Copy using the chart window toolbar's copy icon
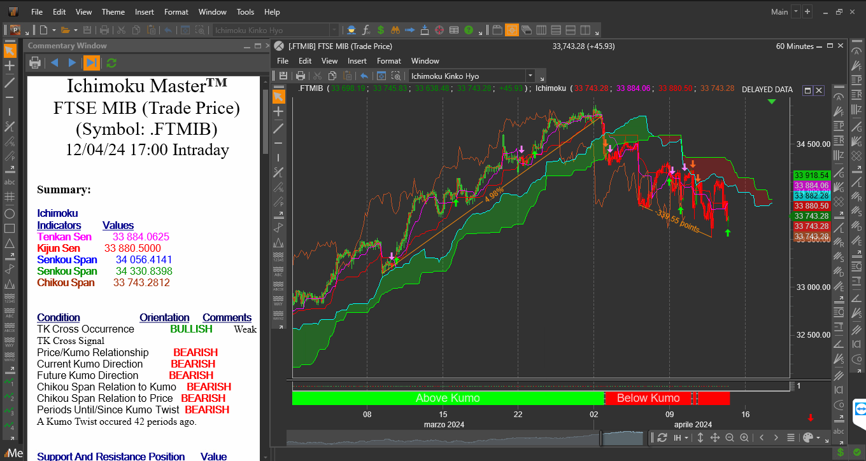 [x=332, y=76]
